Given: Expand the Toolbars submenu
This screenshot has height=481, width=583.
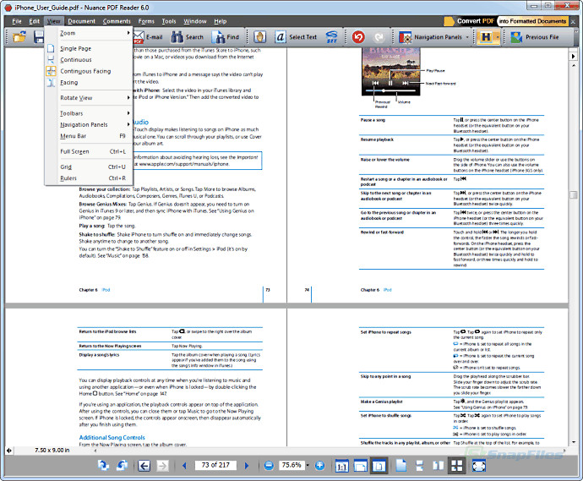Looking at the screenshot, I should (x=89, y=113).
